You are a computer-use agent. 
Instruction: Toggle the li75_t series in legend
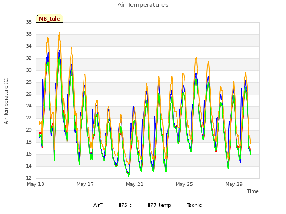[121, 205]
